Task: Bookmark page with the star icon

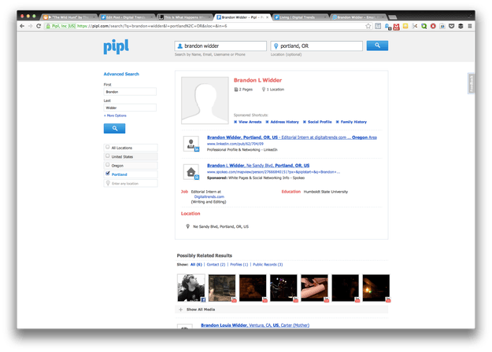Action: 368,26
